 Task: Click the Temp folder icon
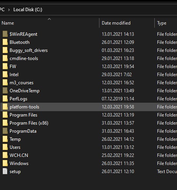(x=5, y=139)
